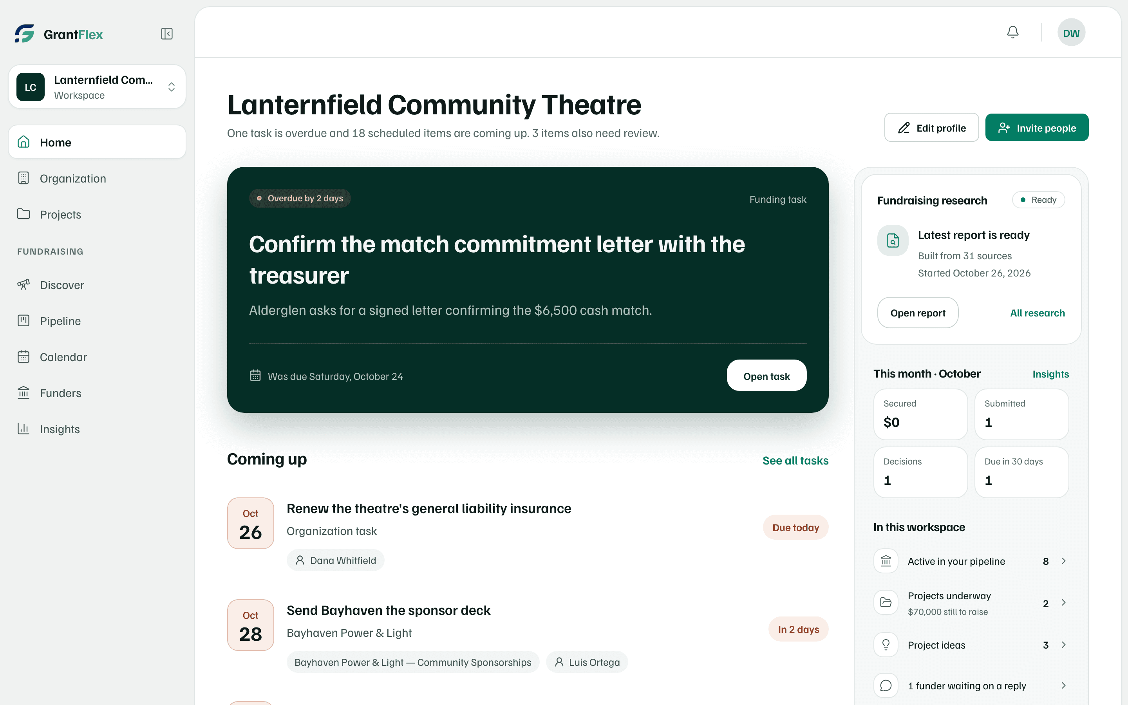Click the Organization task subtitle
The width and height of the screenshot is (1128, 705).
coord(332,531)
